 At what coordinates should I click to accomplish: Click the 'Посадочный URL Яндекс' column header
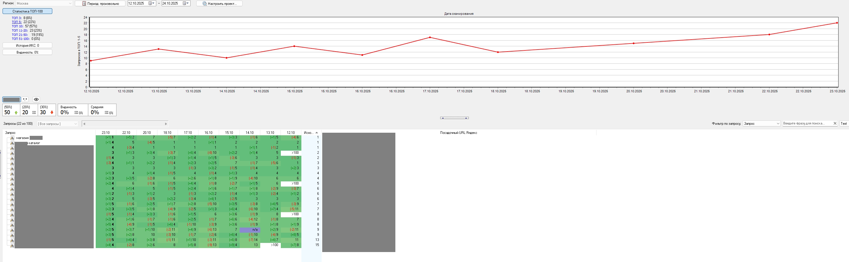(459, 133)
